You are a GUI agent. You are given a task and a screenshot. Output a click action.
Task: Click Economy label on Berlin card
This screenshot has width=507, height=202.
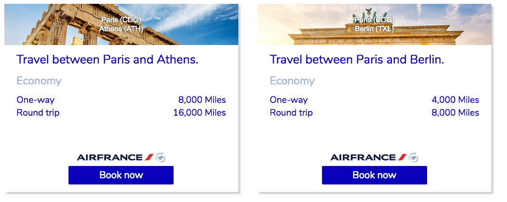tap(292, 81)
